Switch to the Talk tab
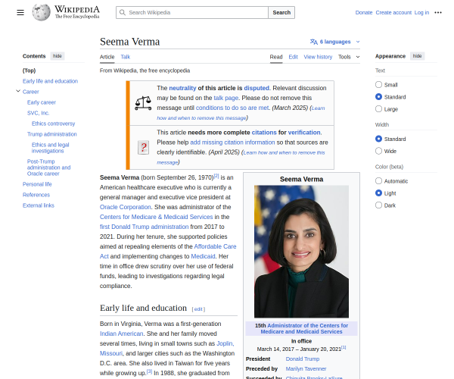Screen dimensions: 454x379 (x=126, y=57)
